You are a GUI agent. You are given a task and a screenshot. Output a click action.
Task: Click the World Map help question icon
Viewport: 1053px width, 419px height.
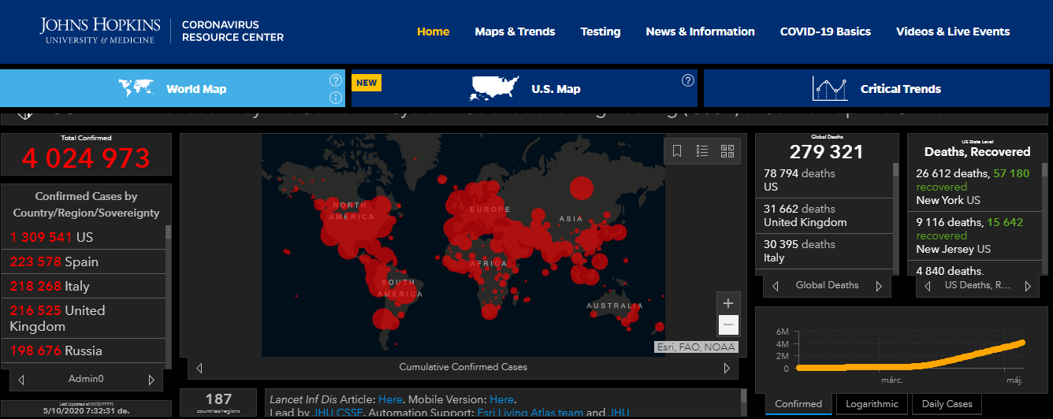335,80
